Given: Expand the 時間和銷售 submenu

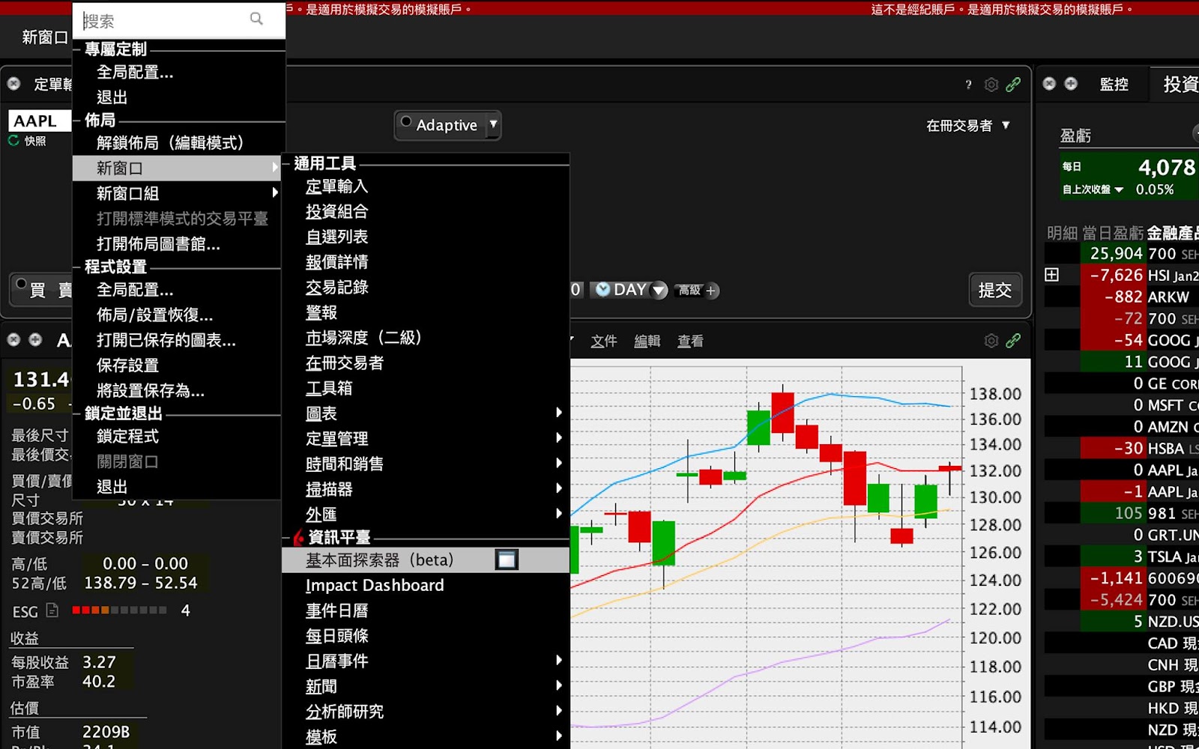Looking at the screenshot, I should pyautogui.click(x=426, y=464).
